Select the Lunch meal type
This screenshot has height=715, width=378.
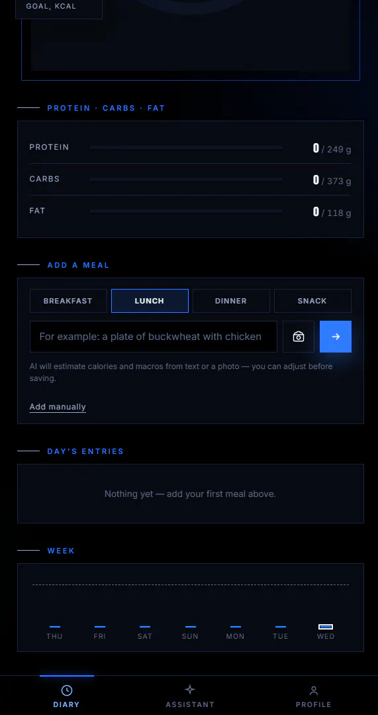[x=150, y=301]
